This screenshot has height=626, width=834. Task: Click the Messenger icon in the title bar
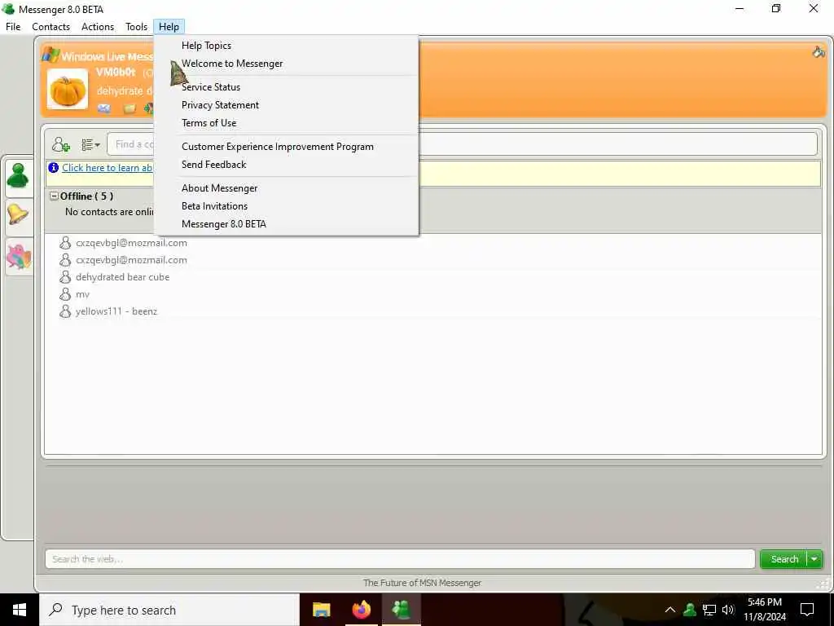tap(8, 9)
